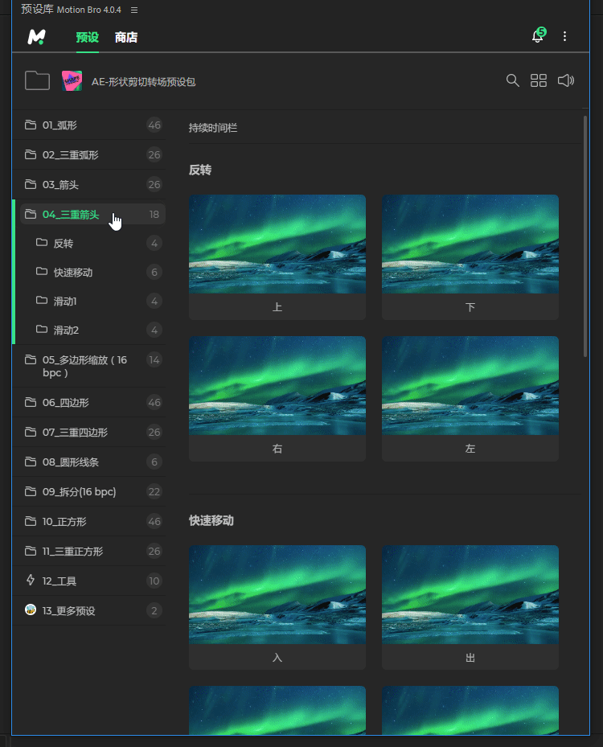603x747 pixels.
Task: Switch grid view layout icon
Action: tap(539, 80)
